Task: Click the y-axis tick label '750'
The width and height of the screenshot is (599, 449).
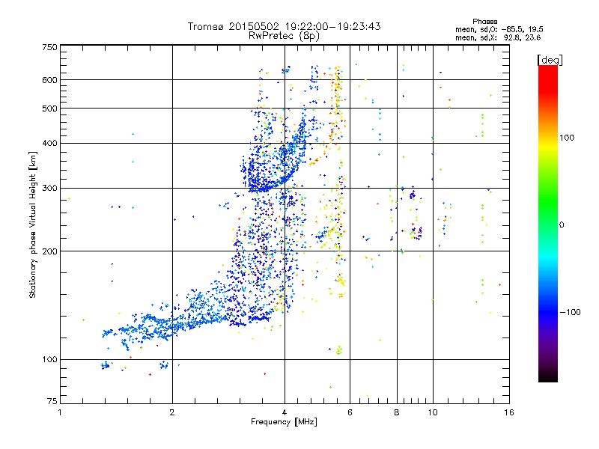Action: (49, 47)
